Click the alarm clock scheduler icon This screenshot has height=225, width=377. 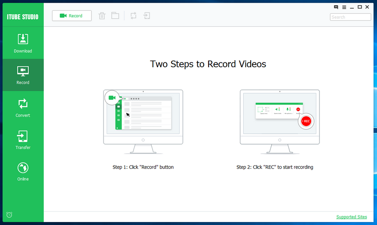coord(9,215)
